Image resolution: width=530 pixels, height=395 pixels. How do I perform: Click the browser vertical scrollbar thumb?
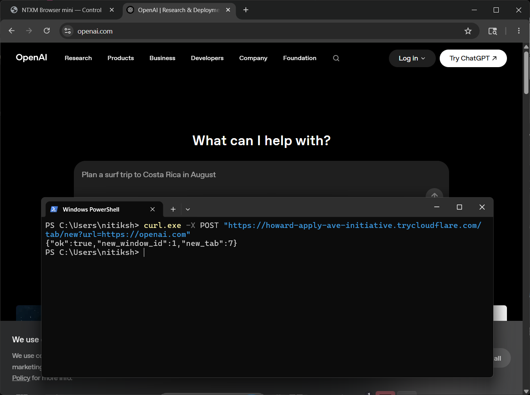(x=526, y=73)
